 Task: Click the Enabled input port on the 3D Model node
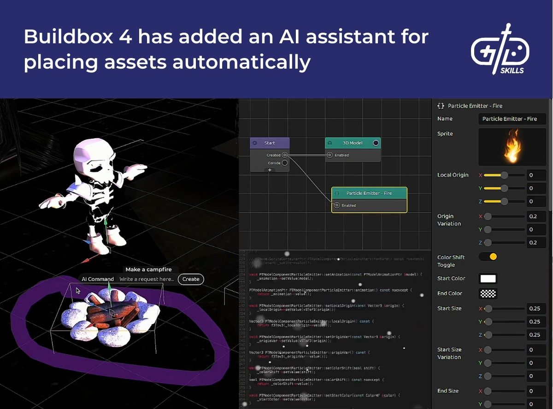pos(329,155)
